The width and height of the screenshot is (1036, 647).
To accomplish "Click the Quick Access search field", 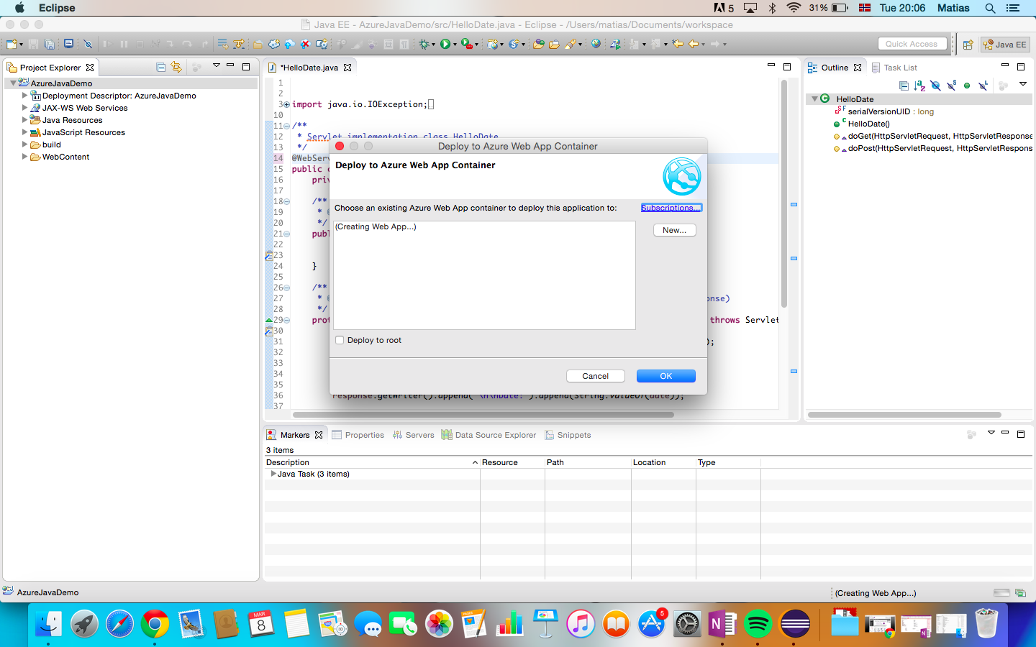I will click(912, 44).
